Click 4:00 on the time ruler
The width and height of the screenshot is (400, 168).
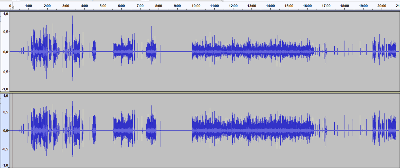[x=84, y=6]
